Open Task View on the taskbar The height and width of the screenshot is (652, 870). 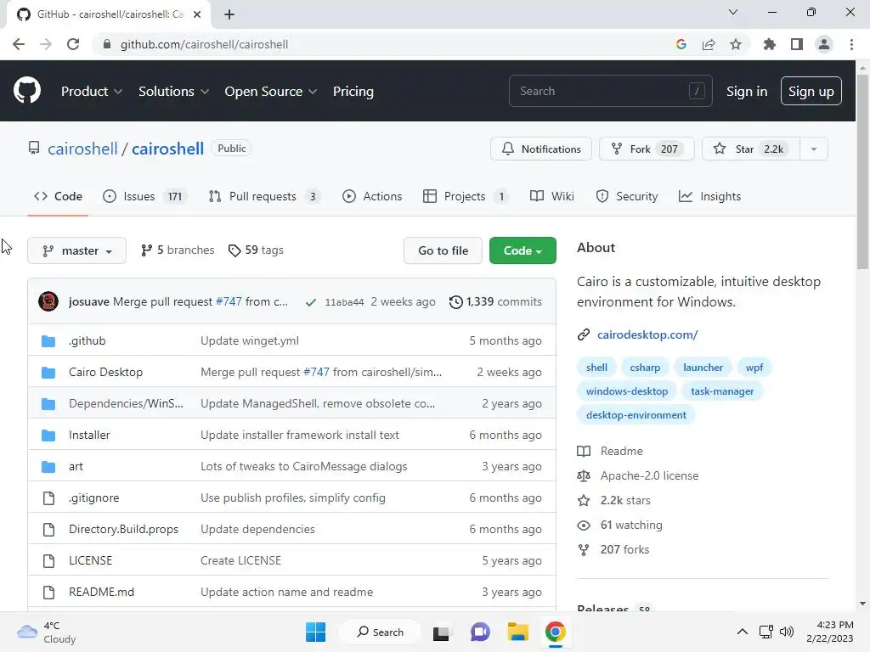(441, 632)
